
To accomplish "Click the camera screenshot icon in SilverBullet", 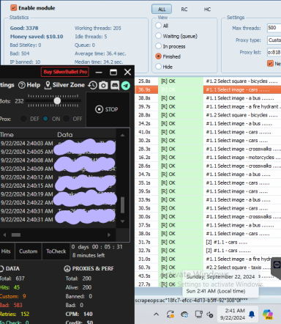I will [103, 85].
